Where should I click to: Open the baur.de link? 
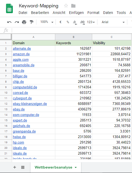19,71
